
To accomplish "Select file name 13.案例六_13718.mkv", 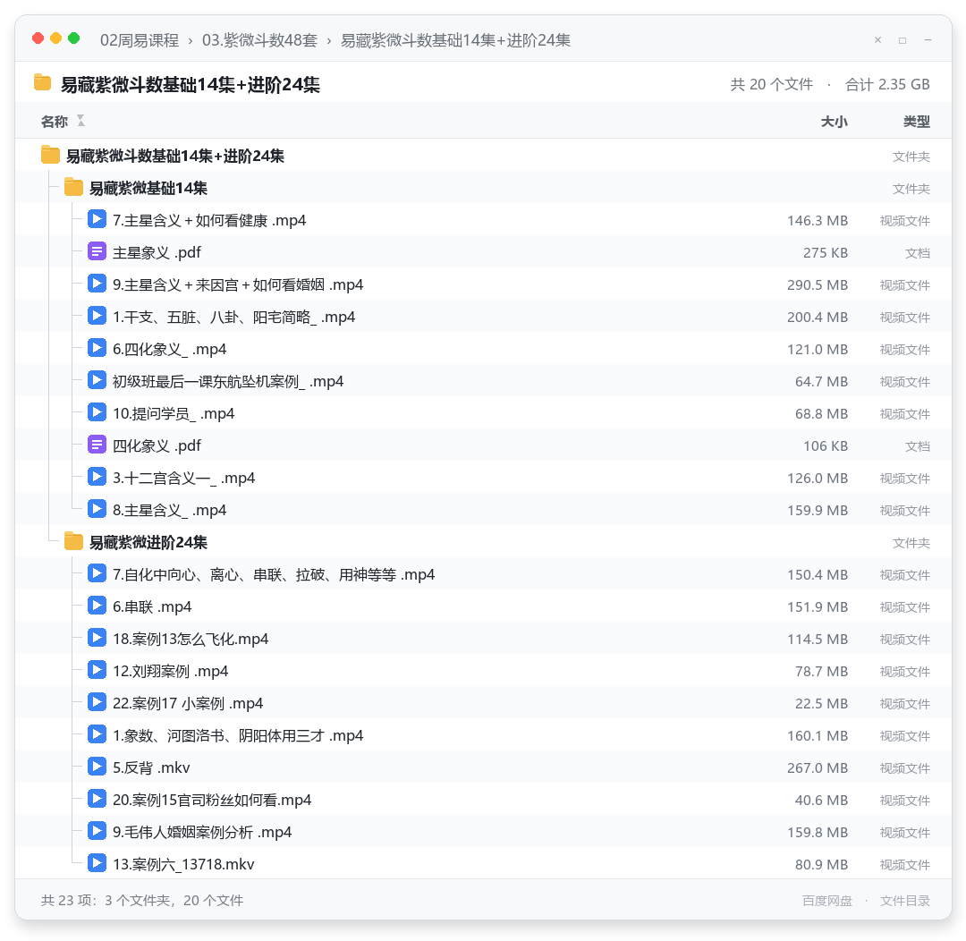I will (x=183, y=864).
